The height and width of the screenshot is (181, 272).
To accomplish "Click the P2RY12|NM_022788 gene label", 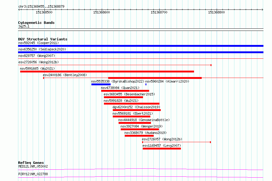I will pos(33,174).
